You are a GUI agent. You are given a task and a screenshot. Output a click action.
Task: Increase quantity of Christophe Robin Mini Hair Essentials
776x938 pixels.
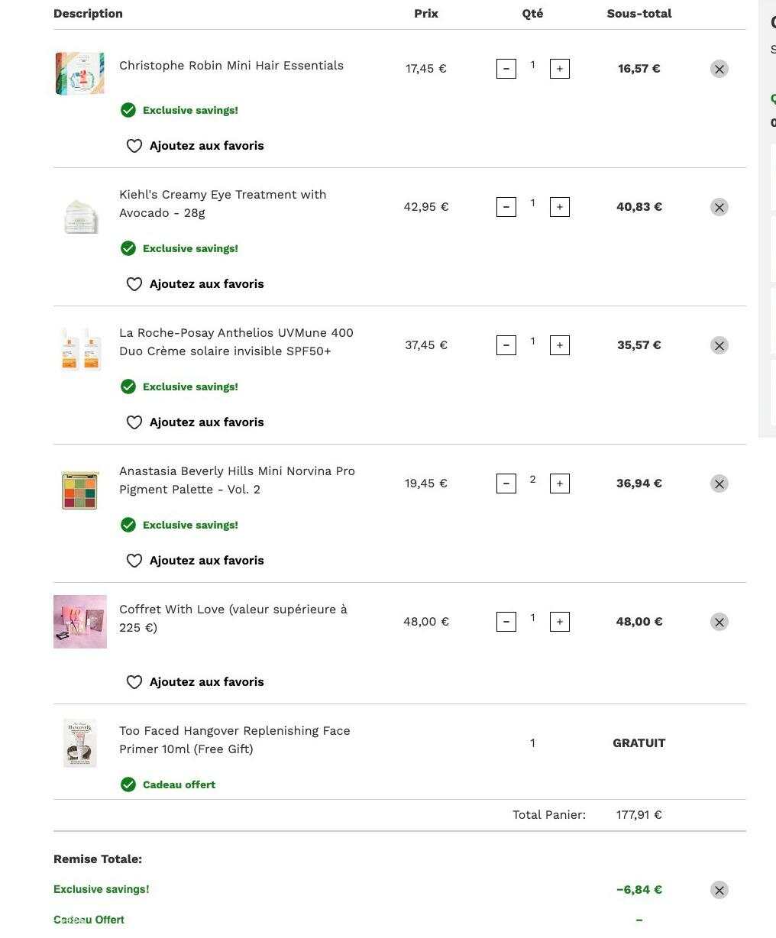tap(560, 69)
